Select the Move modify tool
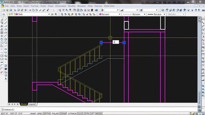The width and height of the screenshot is (205, 115). pyautogui.click(x=2, y=36)
